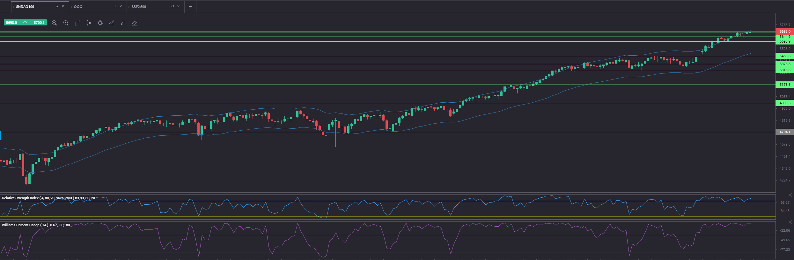Close the $SPX500 tab
Image resolution: width=794 pixels, height=260 pixels.
(x=178, y=6)
